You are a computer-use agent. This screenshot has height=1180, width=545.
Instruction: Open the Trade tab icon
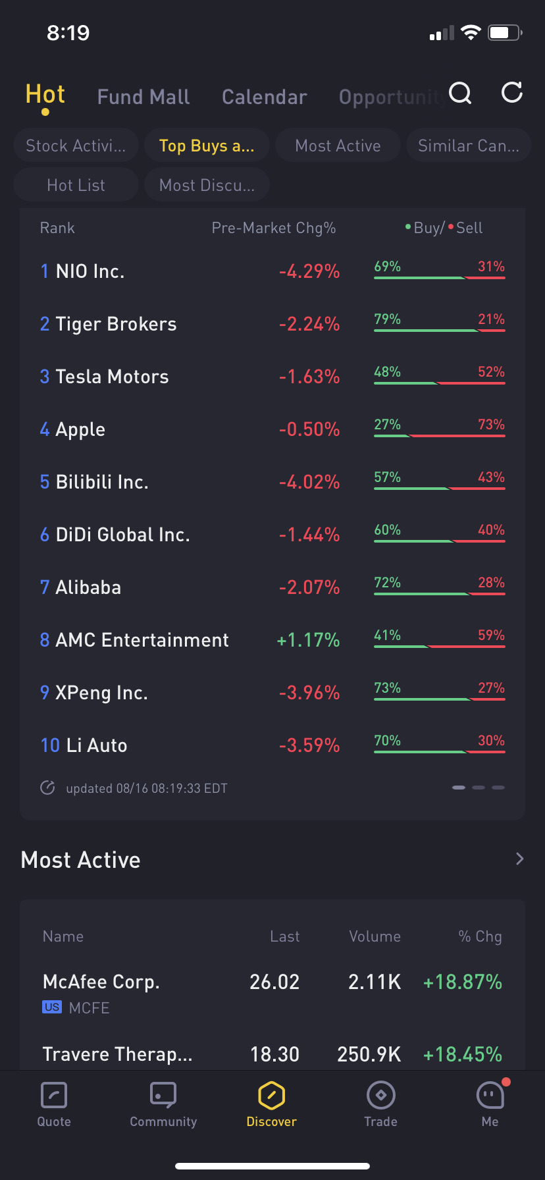click(380, 1096)
